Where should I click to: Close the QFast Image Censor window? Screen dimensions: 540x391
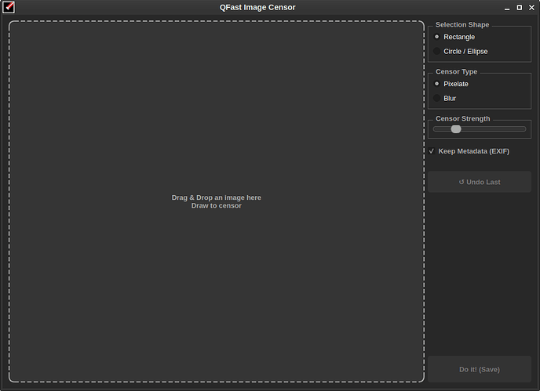pos(531,7)
